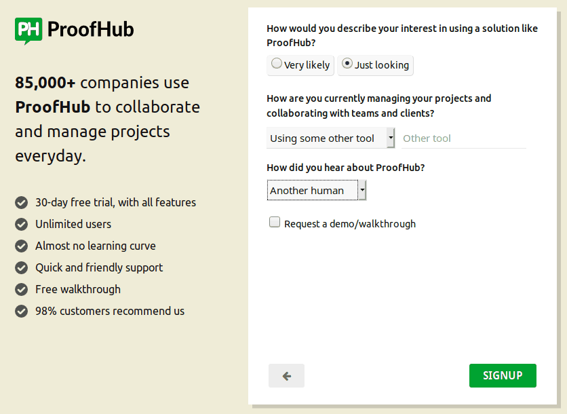Click the checkmark beside Quick and friendly support
The image size is (567, 414).
point(21,268)
